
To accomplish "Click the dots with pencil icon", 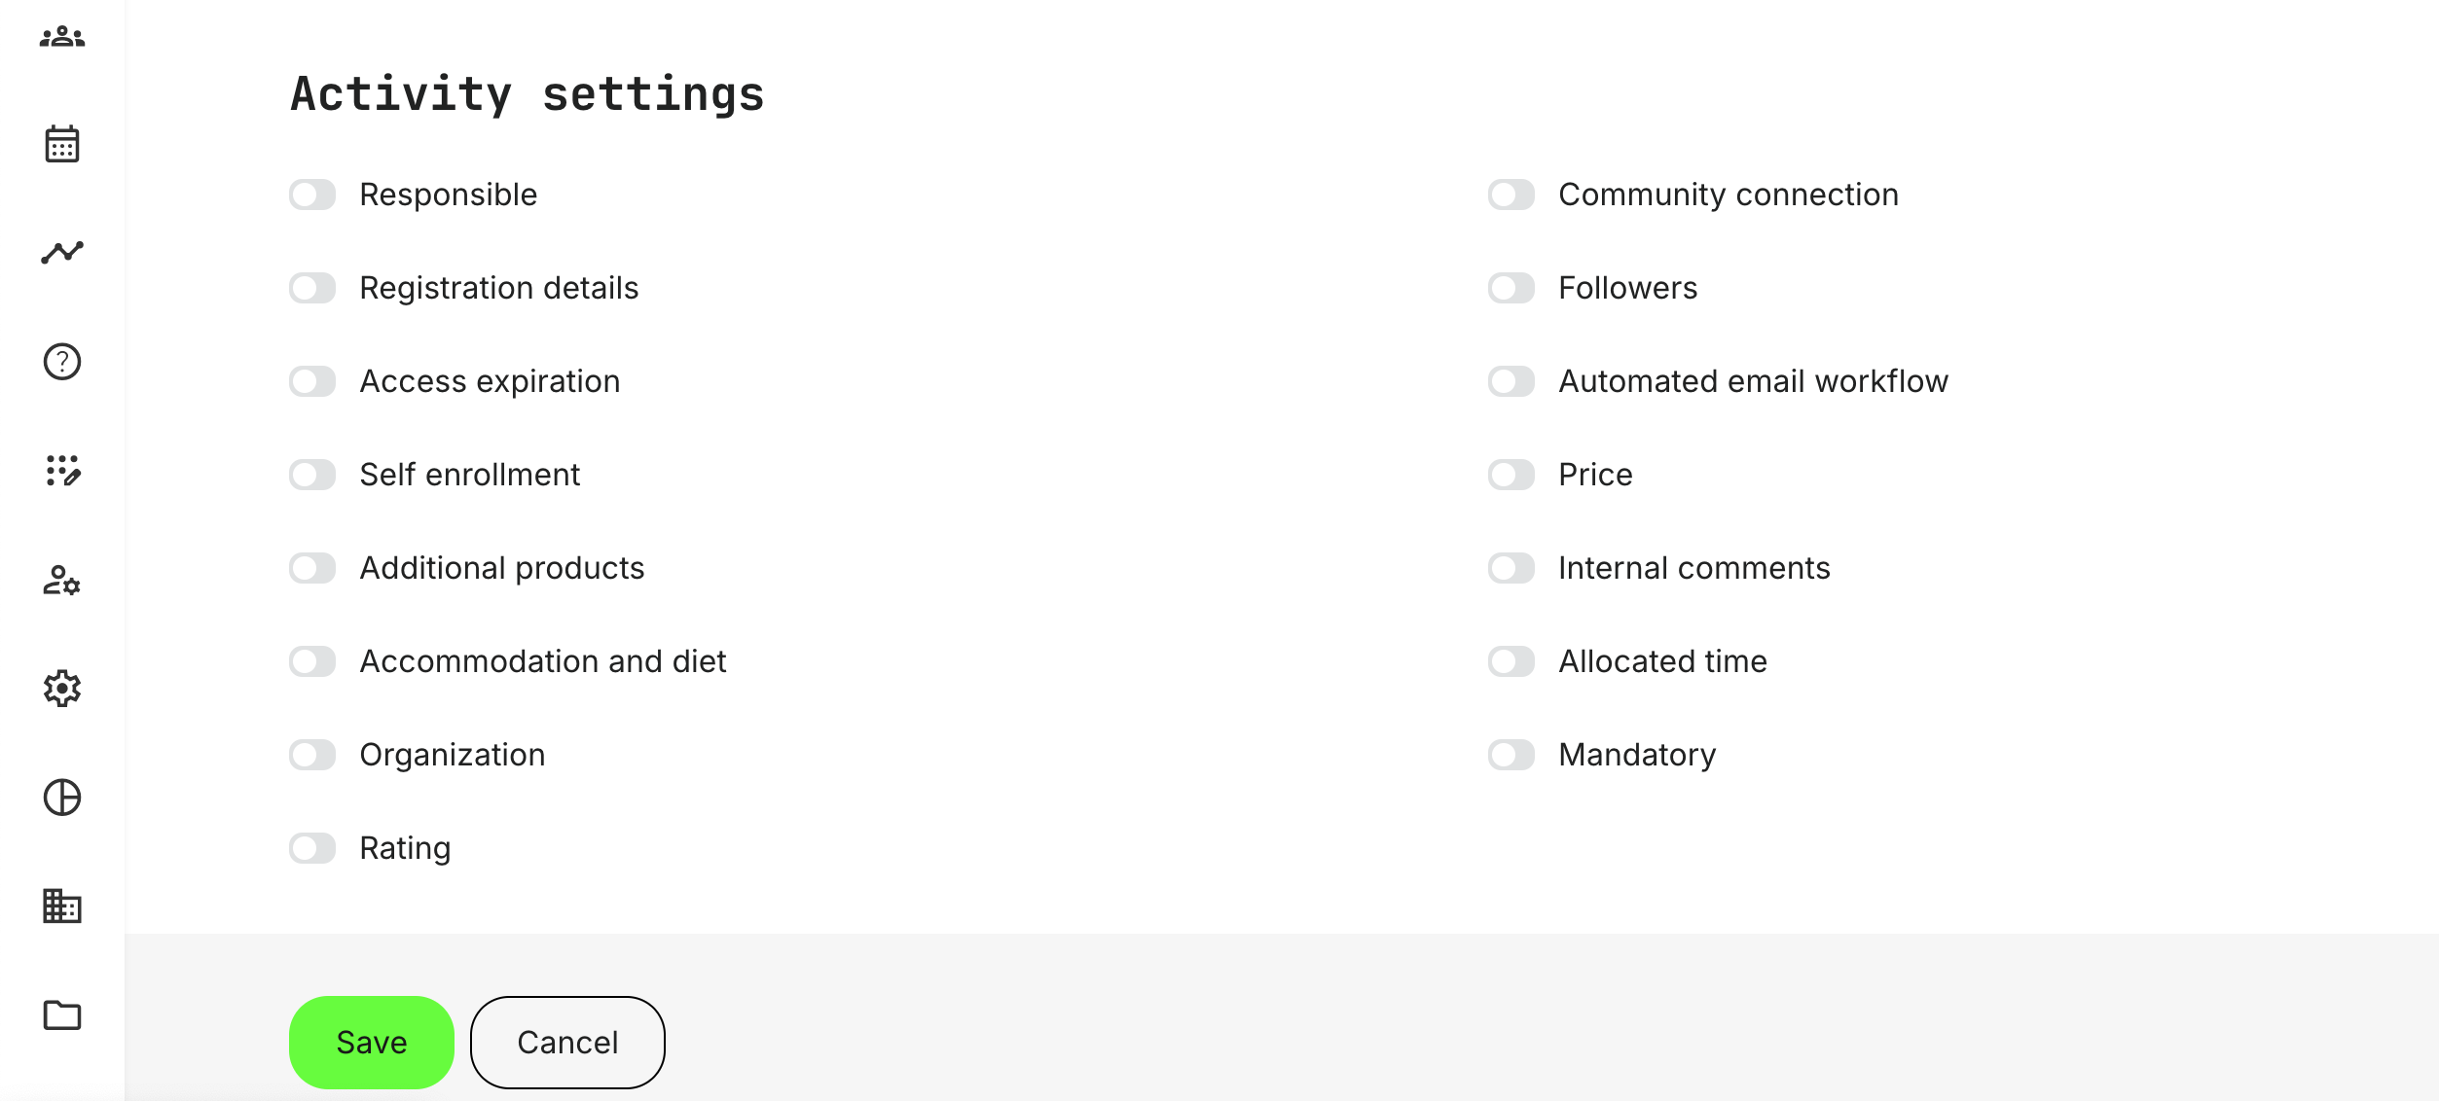I will [62, 471].
